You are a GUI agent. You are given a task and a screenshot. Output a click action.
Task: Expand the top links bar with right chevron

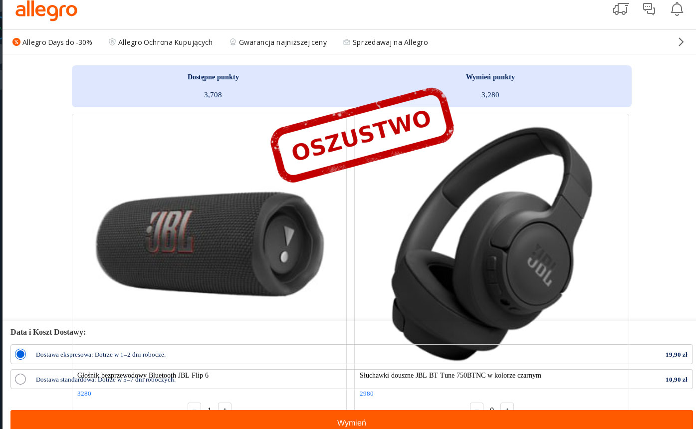[x=681, y=42]
